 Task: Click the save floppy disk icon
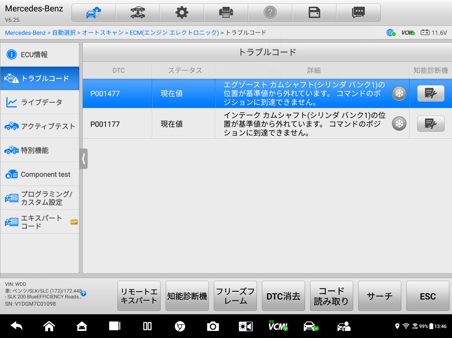(x=314, y=13)
